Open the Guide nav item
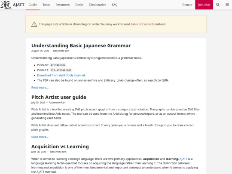Screen dimensions: 232x174 pos(33,5)
